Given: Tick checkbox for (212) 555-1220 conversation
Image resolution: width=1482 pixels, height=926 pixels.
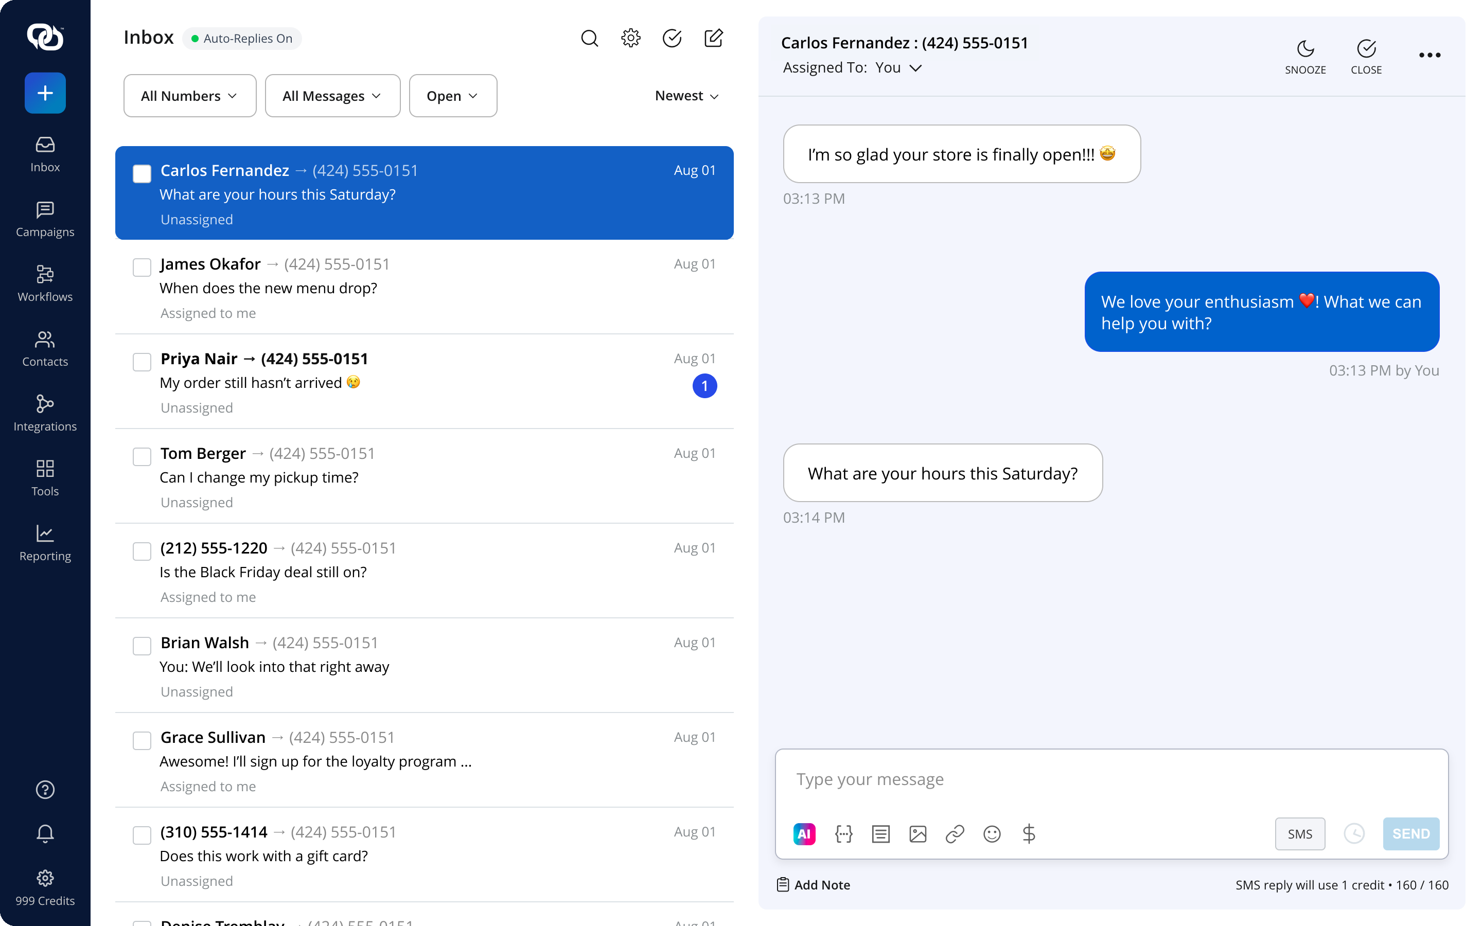Looking at the screenshot, I should pyautogui.click(x=142, y=551).
